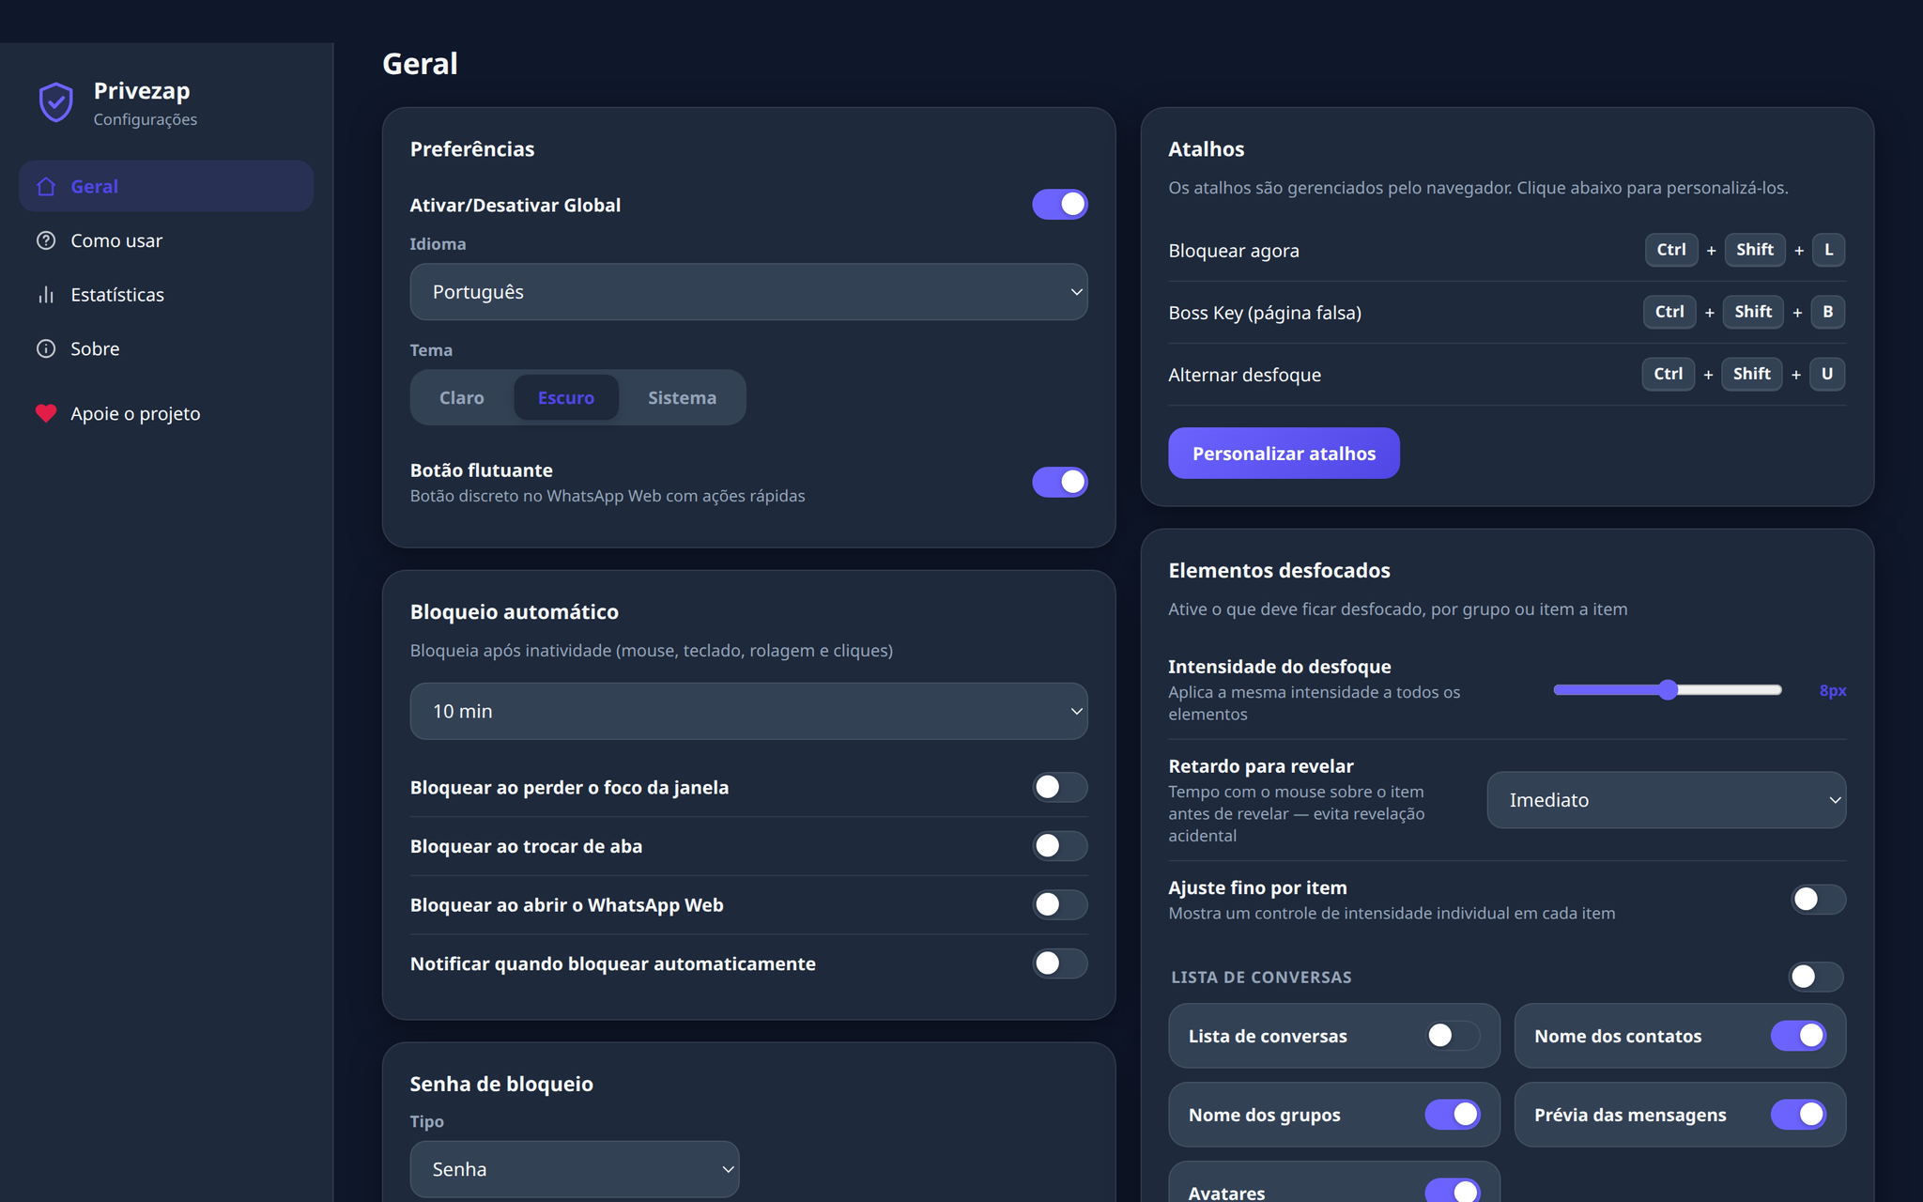This screenshot has width=1923, height=1202.
Task: Enable the Lista de conversas card toggle
Action: coord(1453,1036)
